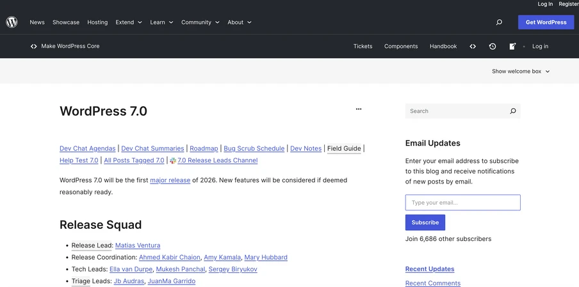Open the Recent Comments sidebar link
This screenshot has height=287, width=579.
coord(433,283)
